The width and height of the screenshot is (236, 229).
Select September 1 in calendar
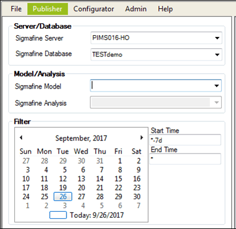point(119,161)
